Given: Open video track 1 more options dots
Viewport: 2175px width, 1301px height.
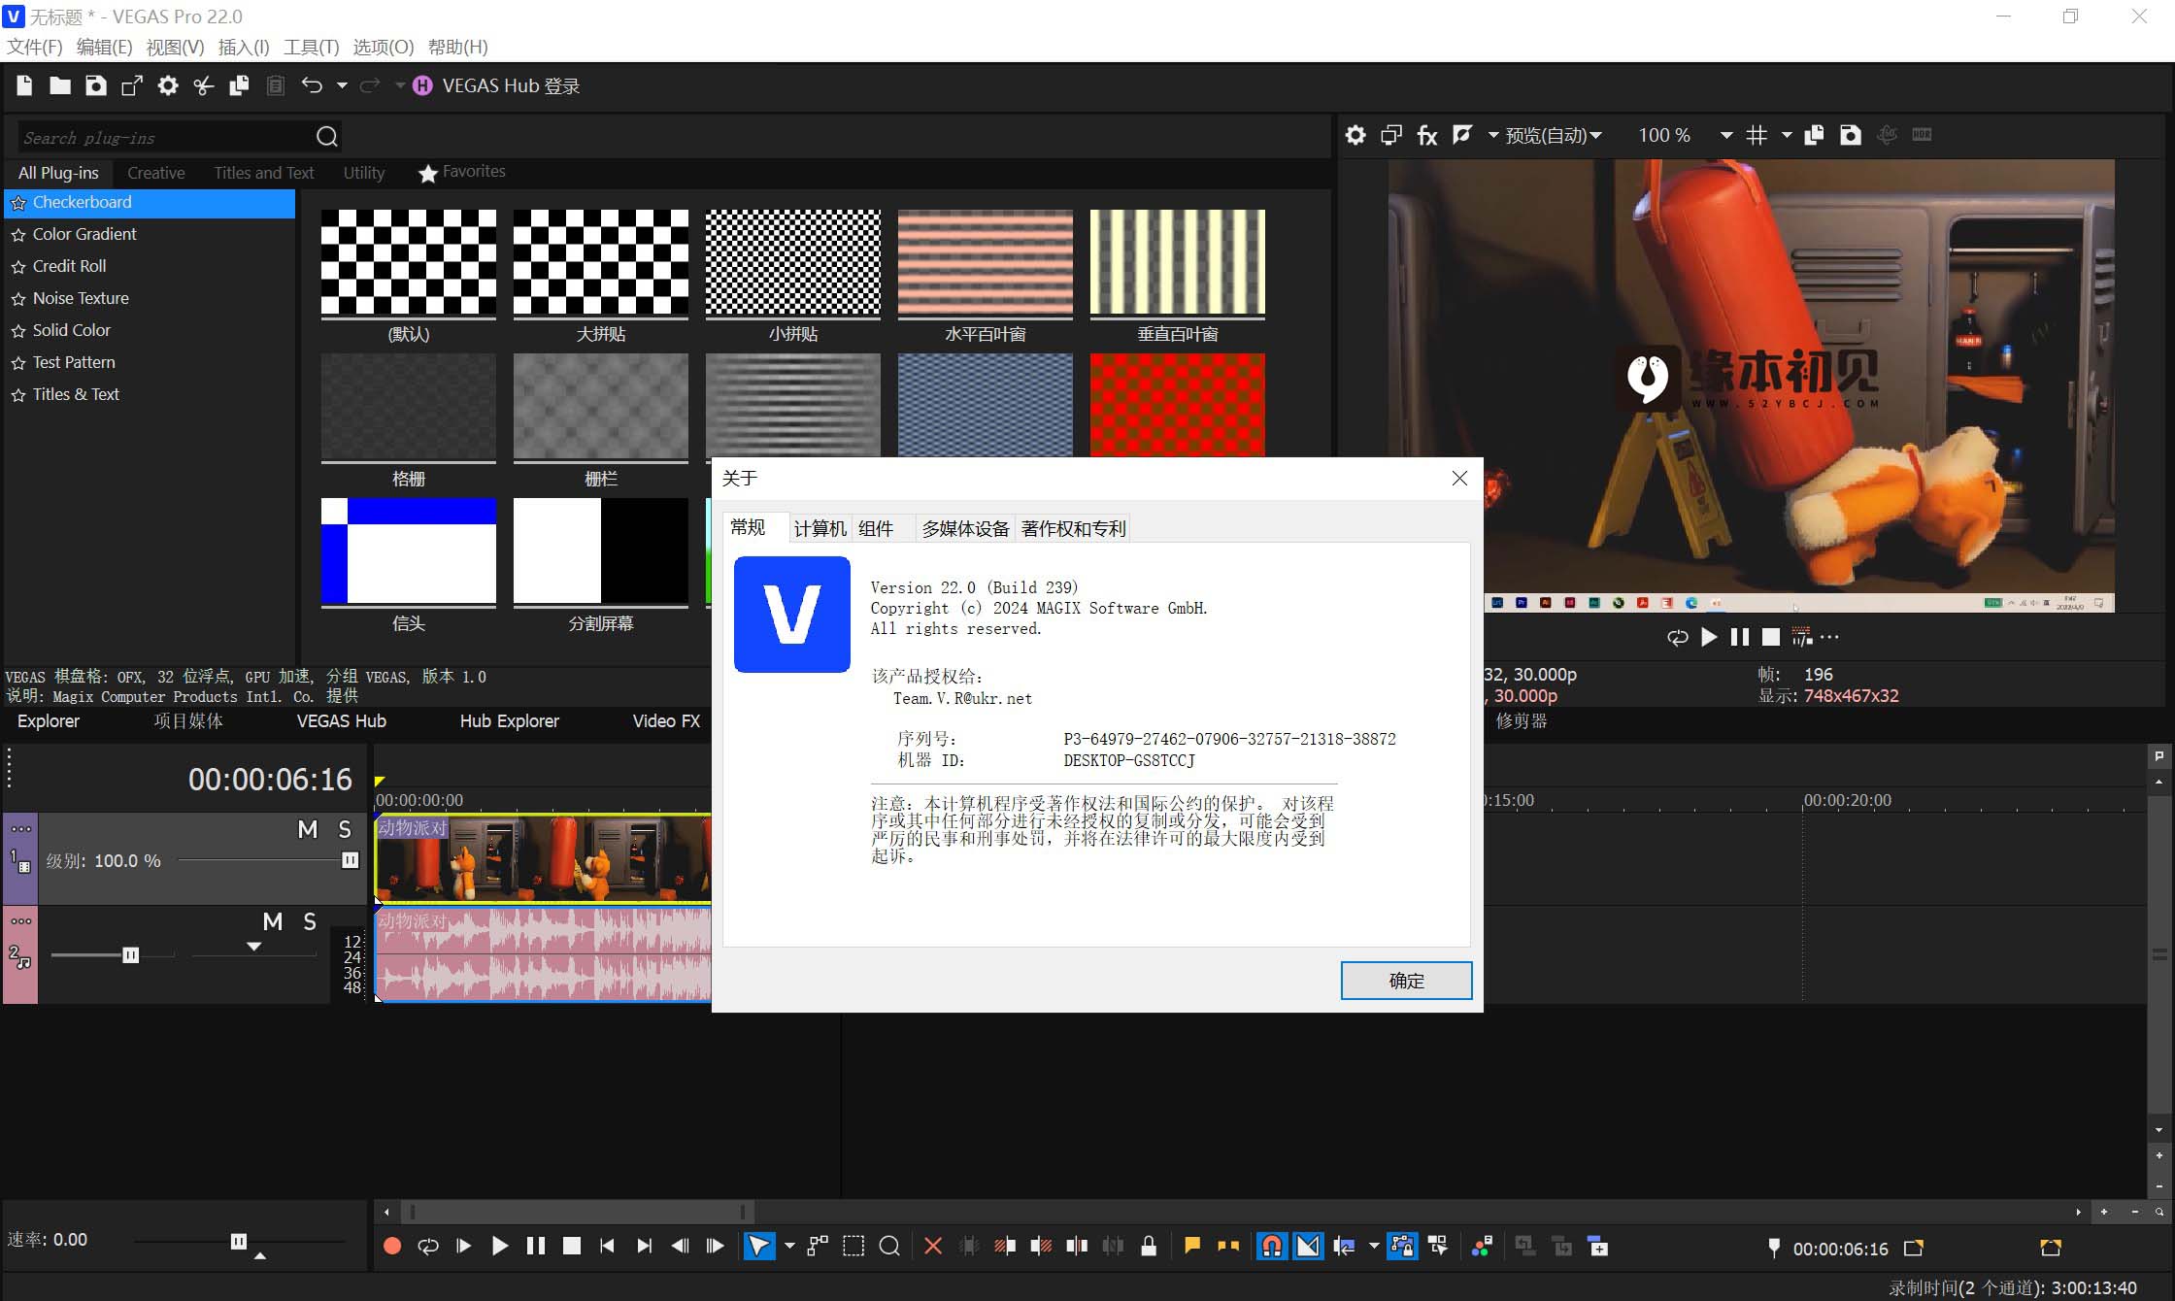Looking at the screenshot, I should point(21,829).
